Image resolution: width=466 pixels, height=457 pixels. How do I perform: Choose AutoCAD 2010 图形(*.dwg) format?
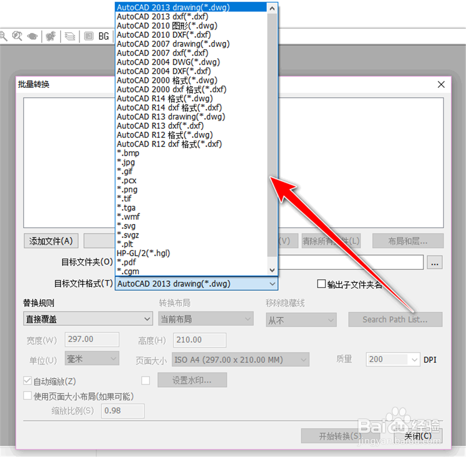coord(191,26)
